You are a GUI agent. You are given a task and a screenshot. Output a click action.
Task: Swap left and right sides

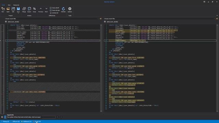point(34,10)
